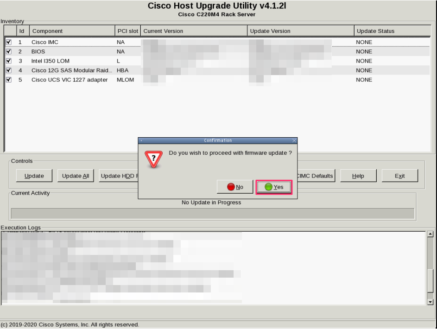Click the Exit button
This screenshot has height=330, width=437.
[399, 176]
